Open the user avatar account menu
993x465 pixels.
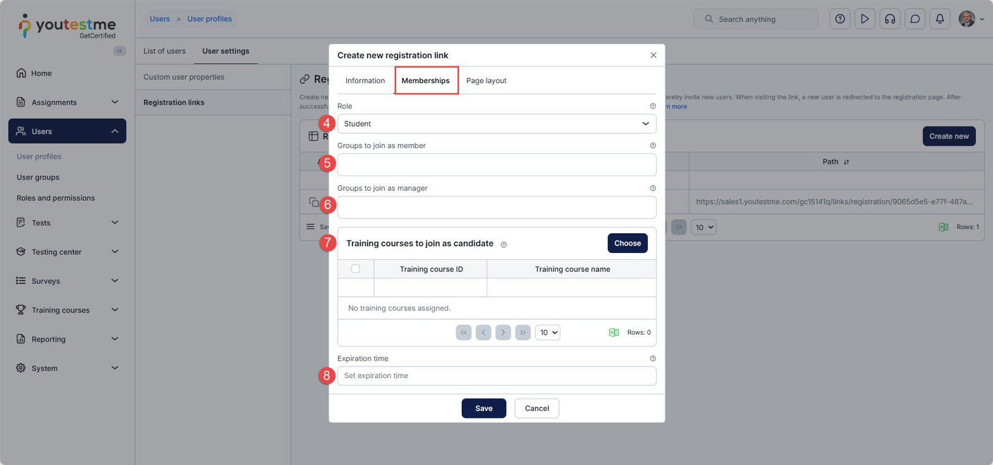pos(971,19)
